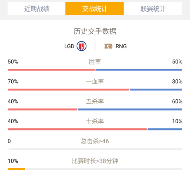The height and width of the screenshot is (174, 190).
Task: Click the red segment of 一血率 bar
Action: pyautogui.click(x=69, y=90)
